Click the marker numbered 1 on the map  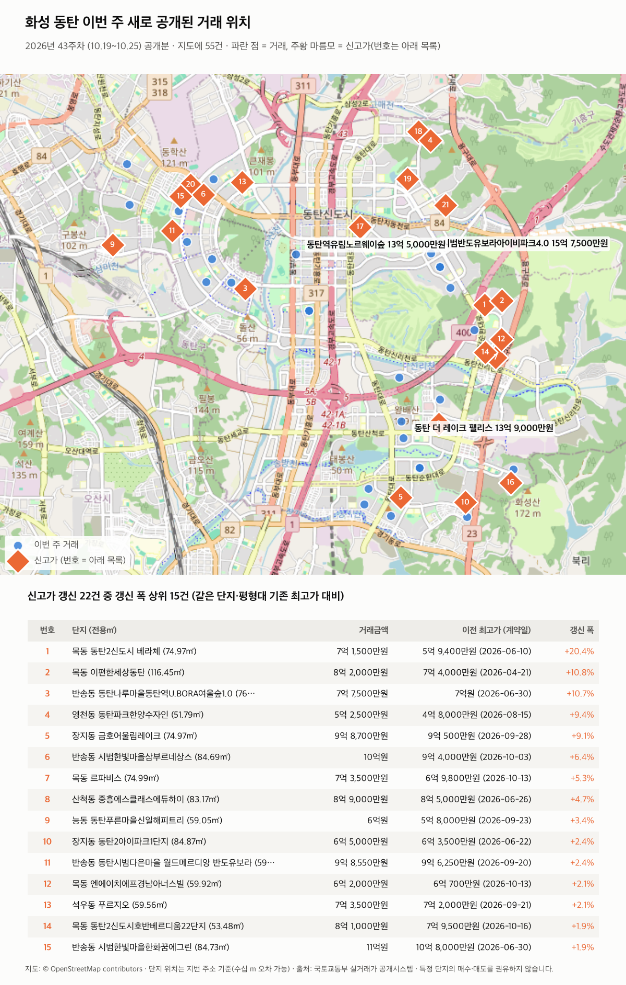(x=484, y=304)
